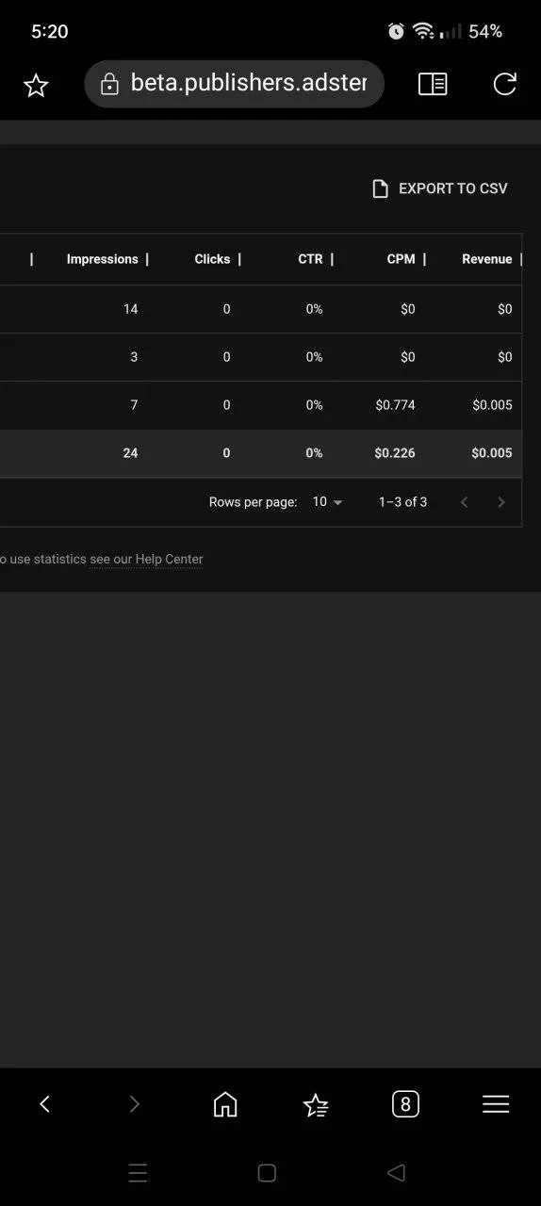Expand rows per page dropdown showing 10
This screenshot has height=1206, width=541.
(327, 502)
